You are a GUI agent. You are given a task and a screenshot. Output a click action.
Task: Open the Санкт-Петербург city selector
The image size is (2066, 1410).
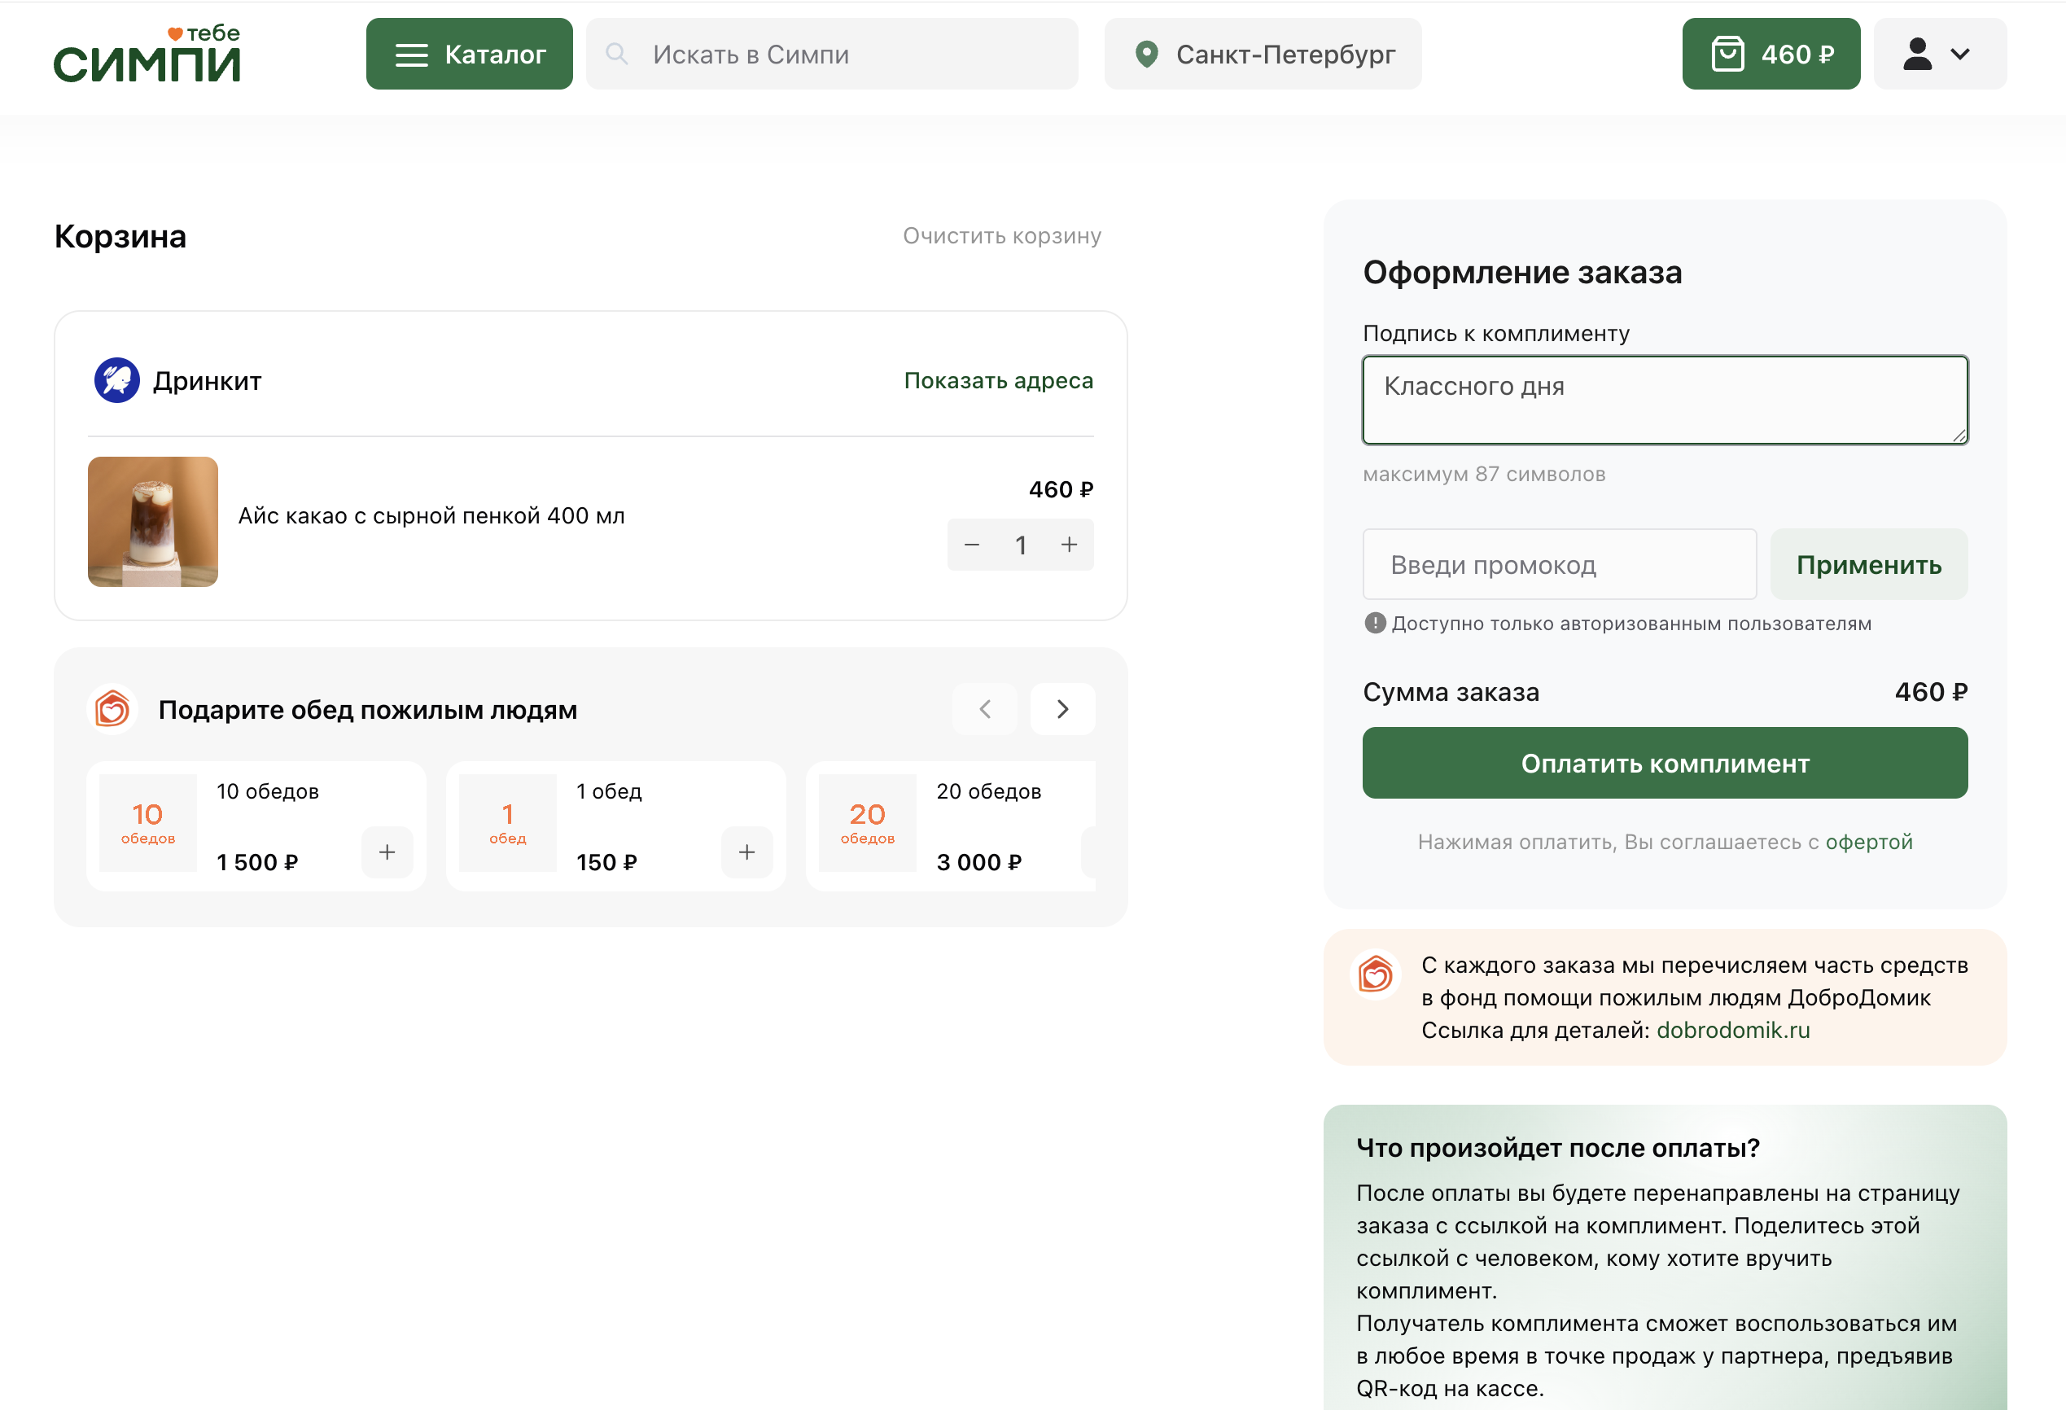point(1263,55)
